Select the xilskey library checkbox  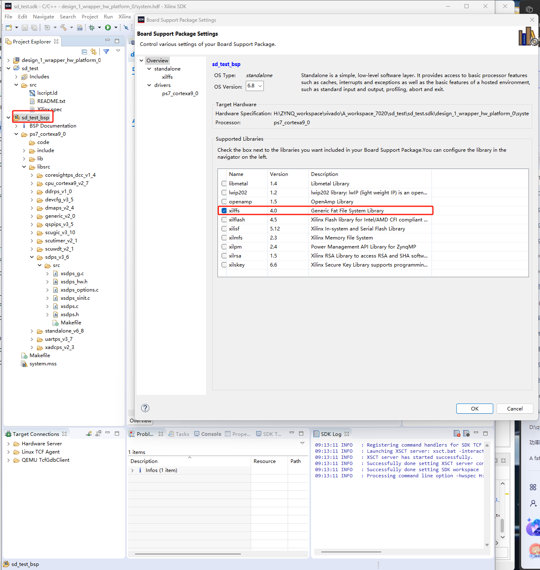(224, 265)
